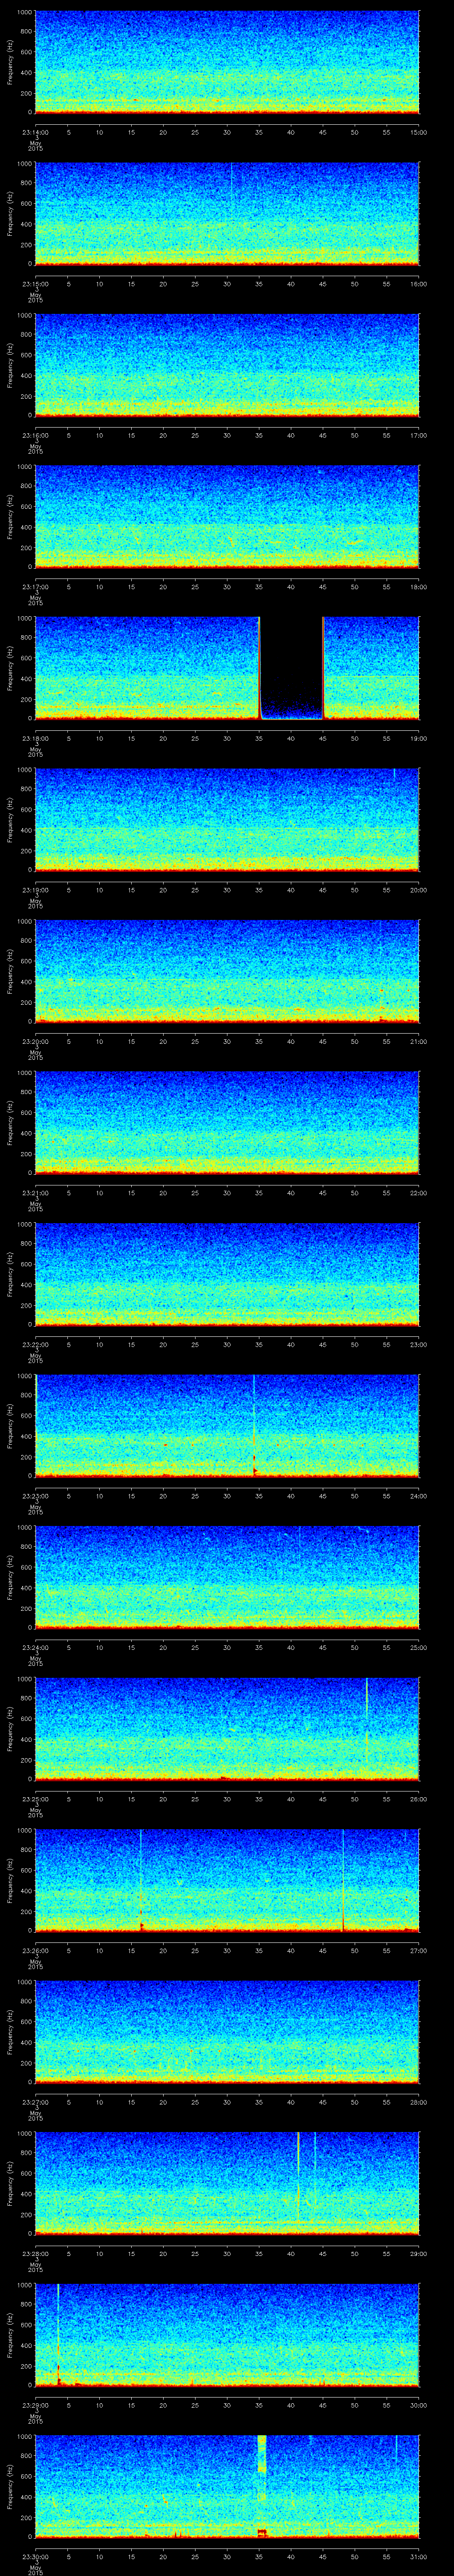The height and width of the screenshot is (2576, 454).
Task: Click the 30 second tick under the 23:15:00 panel
Action: point(227,284)
